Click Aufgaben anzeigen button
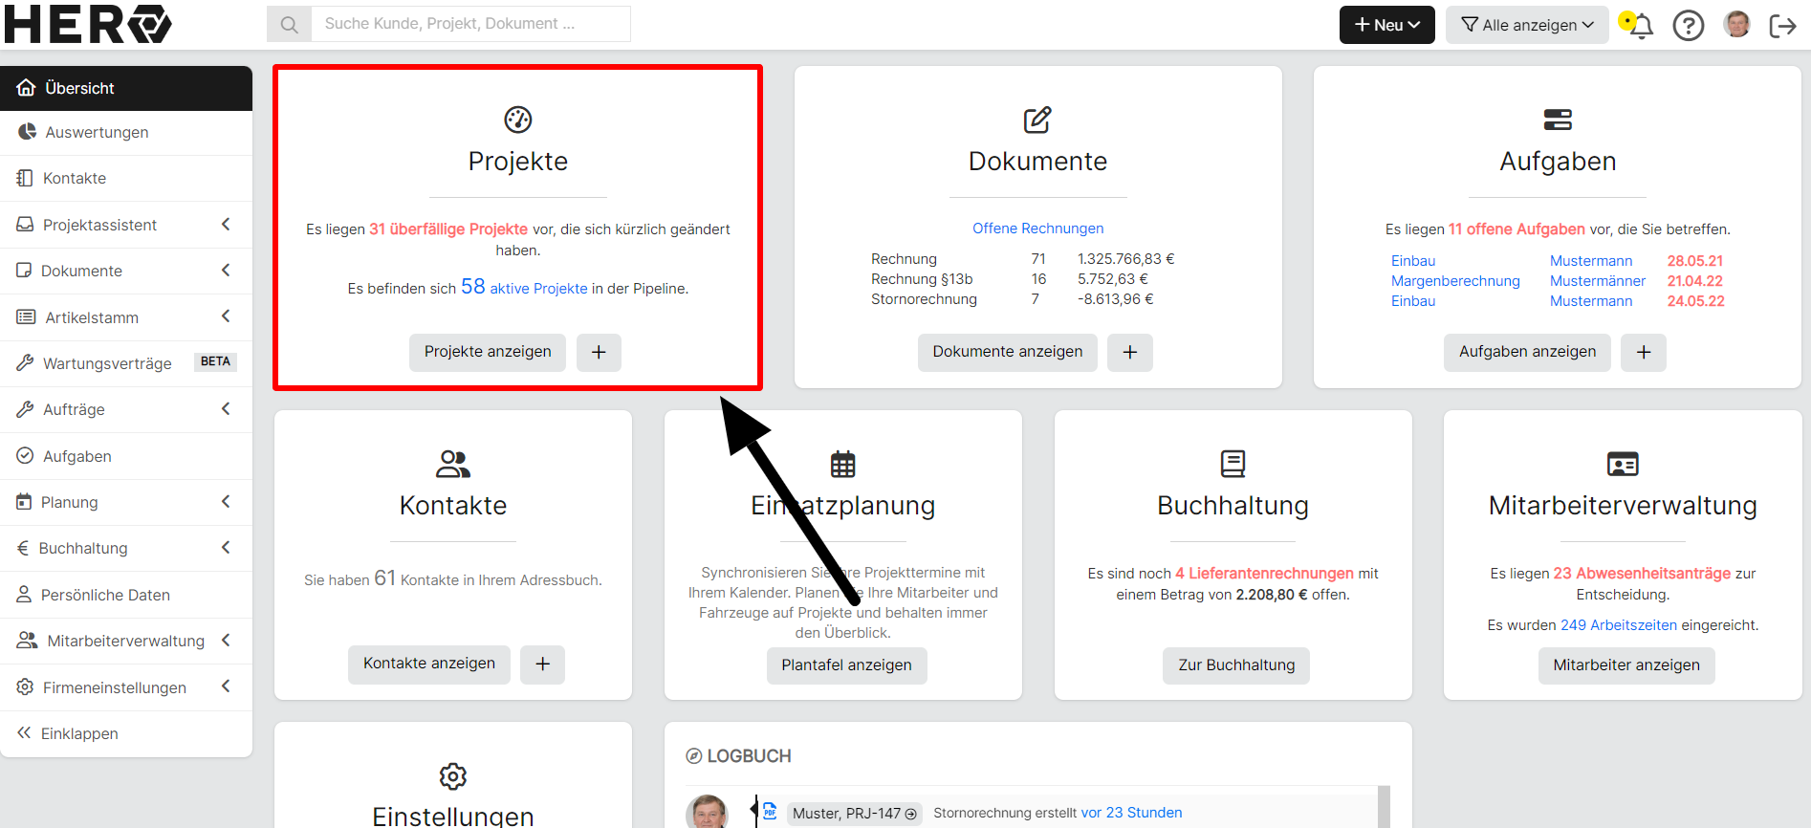 (x=1527, y=352)
